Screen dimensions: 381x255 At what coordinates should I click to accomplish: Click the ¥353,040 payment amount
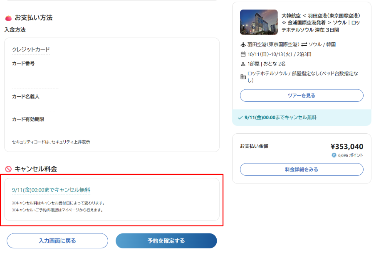tap(347, 147)
